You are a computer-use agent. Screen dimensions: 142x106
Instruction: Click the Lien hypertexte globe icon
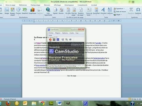48,12
